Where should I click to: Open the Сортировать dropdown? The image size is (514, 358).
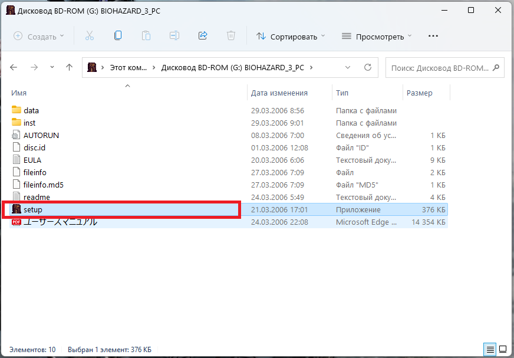(x=291, y=37)
